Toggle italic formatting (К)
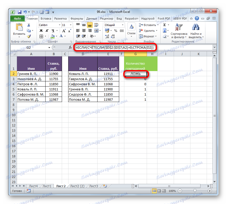 point(47,30)
